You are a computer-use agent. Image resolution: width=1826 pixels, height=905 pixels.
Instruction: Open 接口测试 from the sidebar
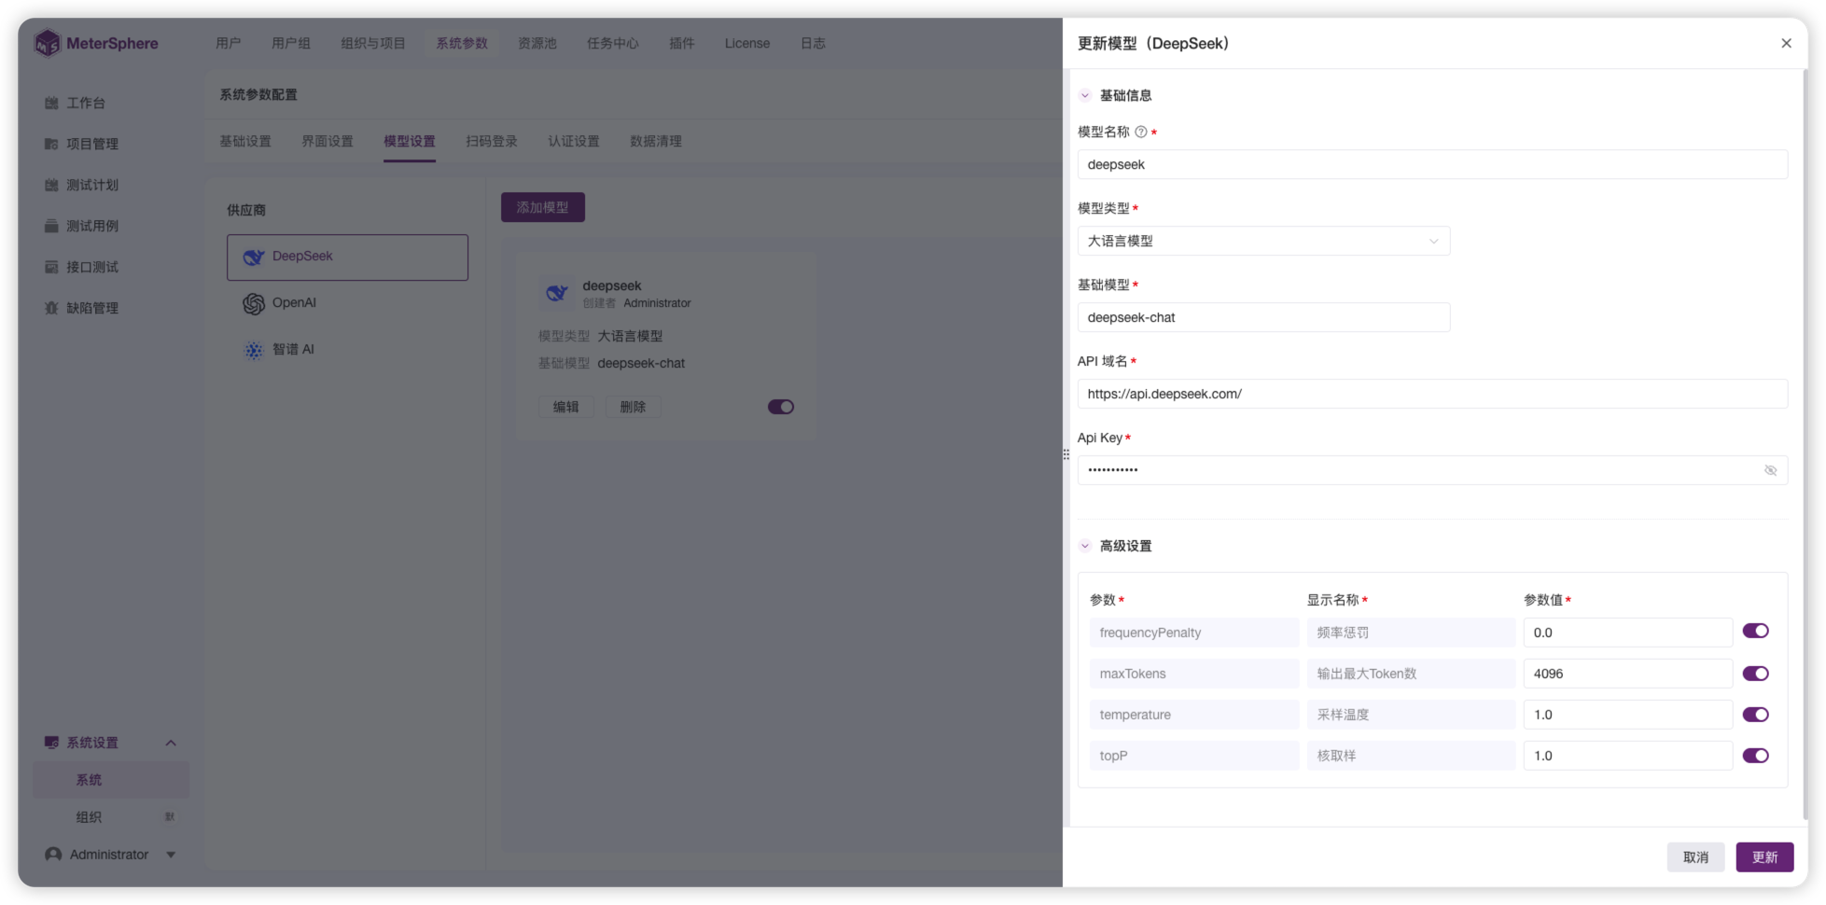pyautogui.click(x=92, y=266)
